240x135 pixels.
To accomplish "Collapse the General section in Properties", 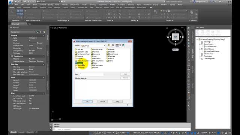I will 43,35.
